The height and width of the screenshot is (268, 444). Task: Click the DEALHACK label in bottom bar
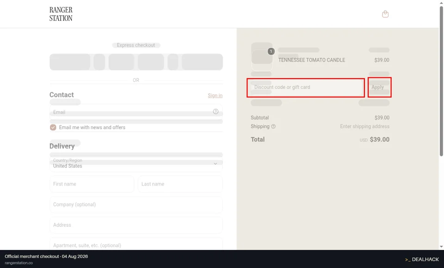coord(422,259)
